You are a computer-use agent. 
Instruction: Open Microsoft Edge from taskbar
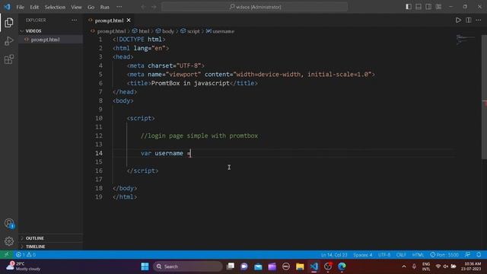click(342, 266)
